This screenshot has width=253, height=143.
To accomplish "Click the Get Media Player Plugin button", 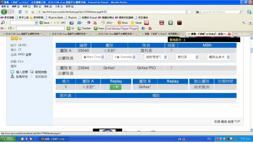I will point(122,29).
